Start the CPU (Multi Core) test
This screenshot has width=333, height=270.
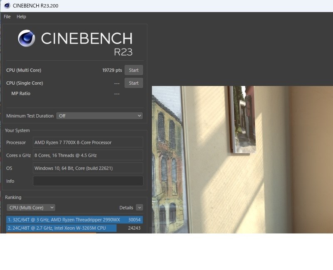pos(134,70)
